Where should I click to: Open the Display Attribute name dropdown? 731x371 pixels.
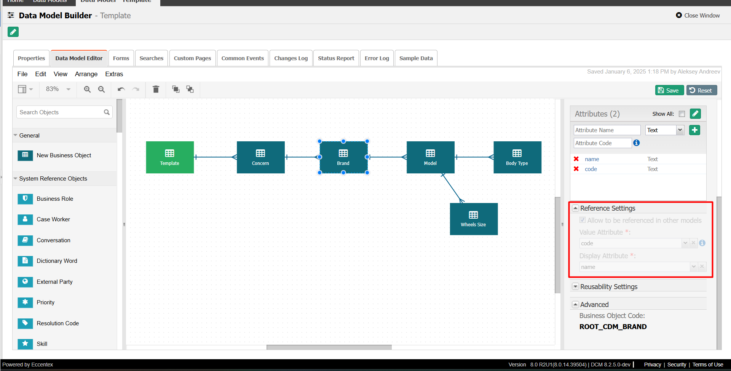(x=694, y=267)
